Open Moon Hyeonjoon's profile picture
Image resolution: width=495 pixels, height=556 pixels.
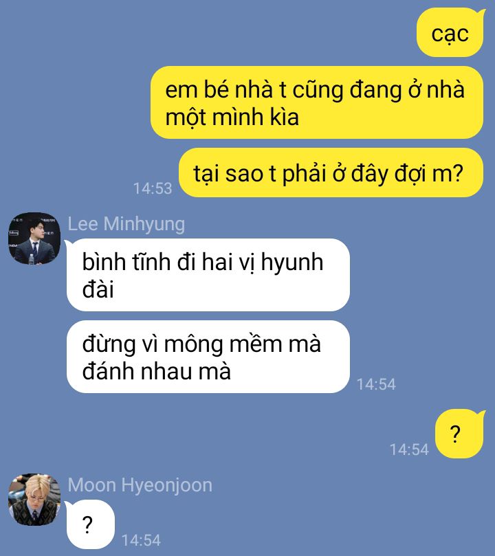click(x=34, y=499)
